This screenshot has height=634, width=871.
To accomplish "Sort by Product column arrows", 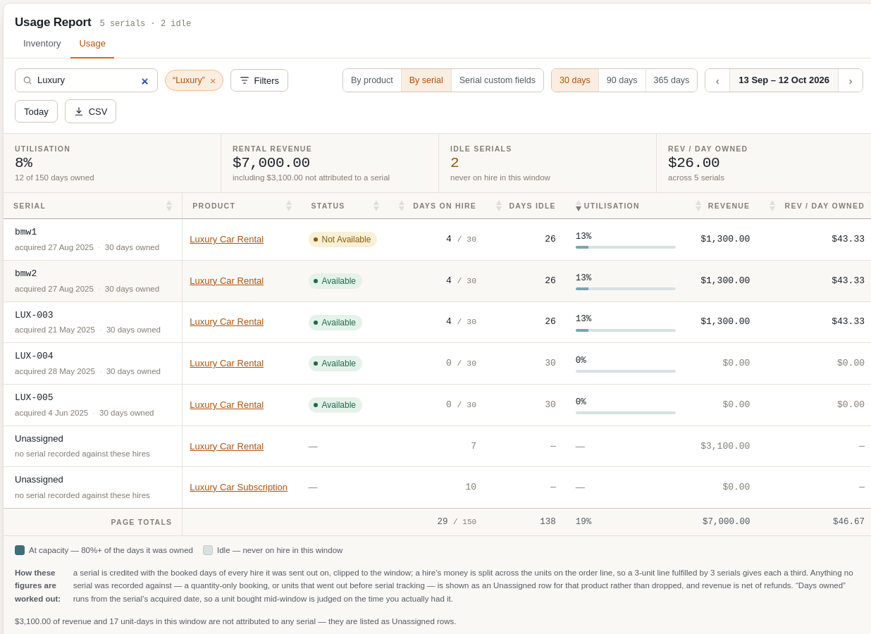I will pos(289,206).
